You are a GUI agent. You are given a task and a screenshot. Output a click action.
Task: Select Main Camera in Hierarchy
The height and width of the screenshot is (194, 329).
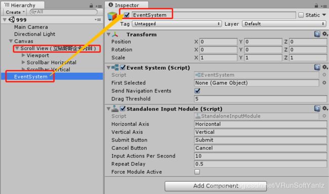point(31,27)
